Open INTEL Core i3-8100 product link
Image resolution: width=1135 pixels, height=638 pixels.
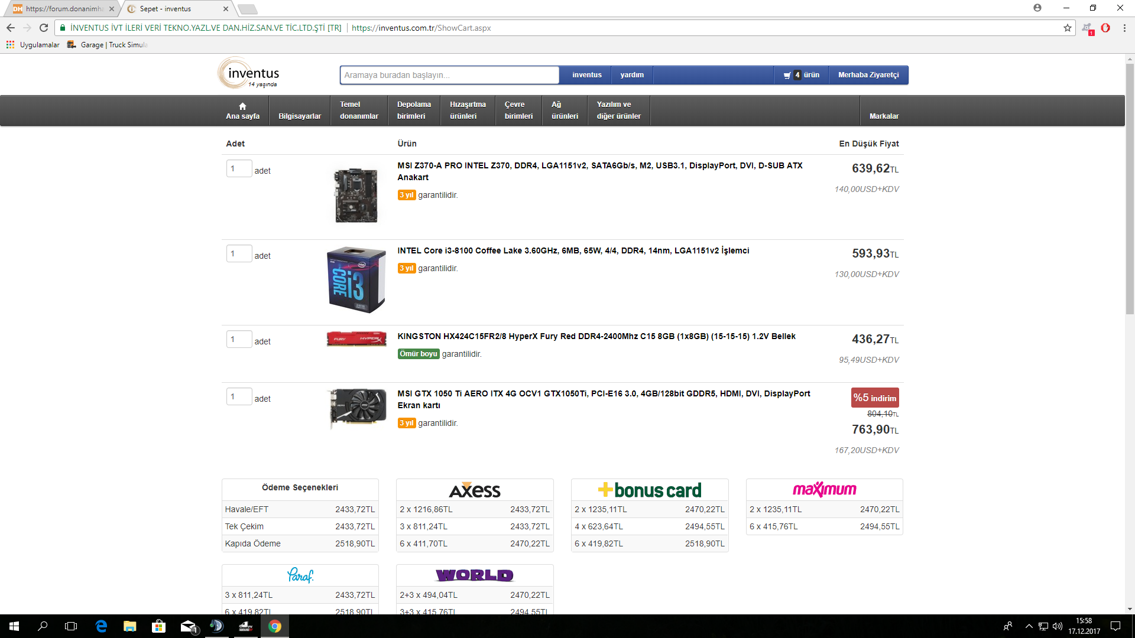(573, 250)
